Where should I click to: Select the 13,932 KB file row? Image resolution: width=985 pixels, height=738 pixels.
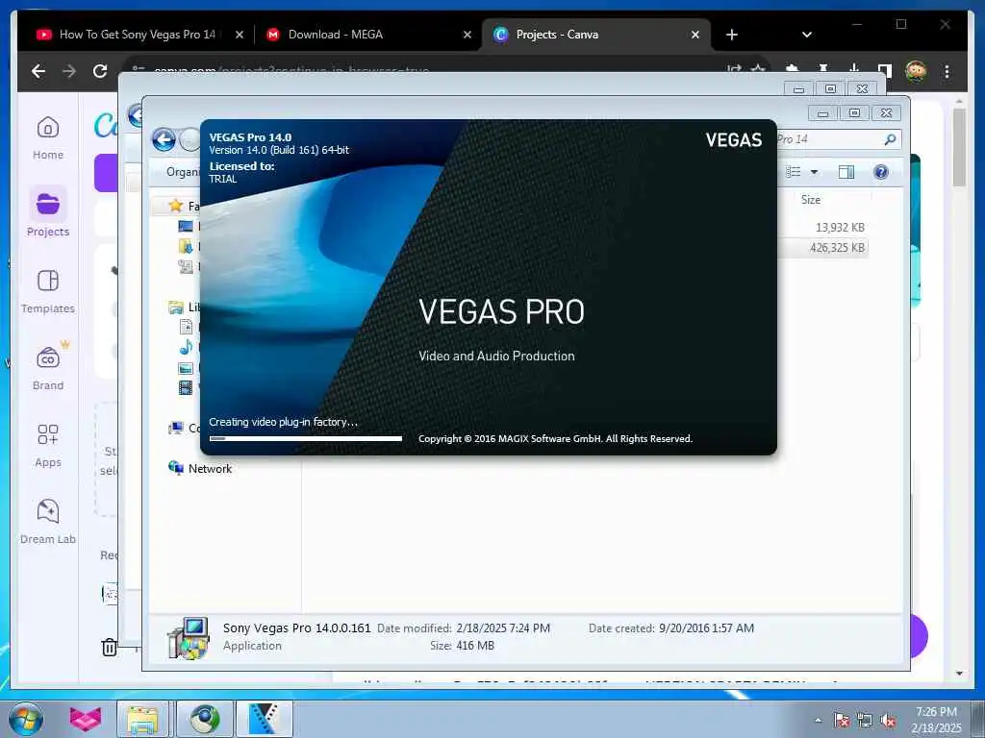[823, 227]
